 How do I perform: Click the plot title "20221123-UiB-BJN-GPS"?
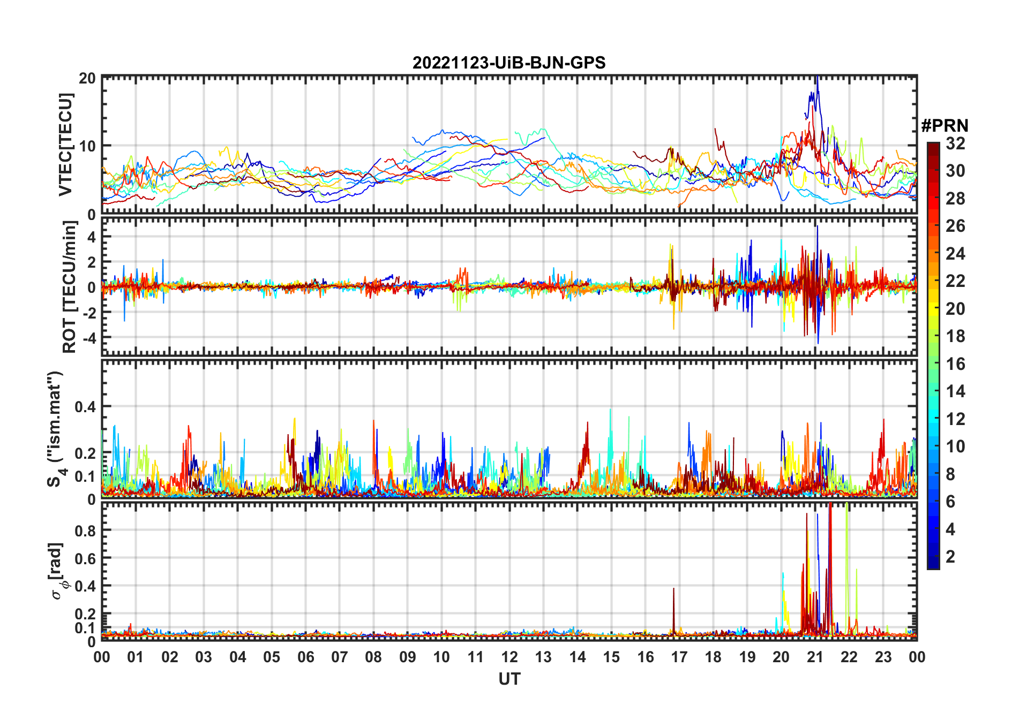click(509, 63)
